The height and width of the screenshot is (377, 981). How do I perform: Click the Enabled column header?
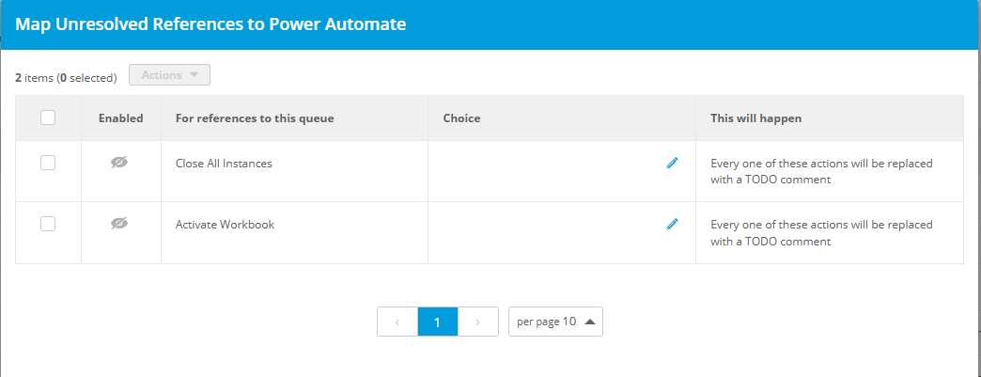point(121,118)
